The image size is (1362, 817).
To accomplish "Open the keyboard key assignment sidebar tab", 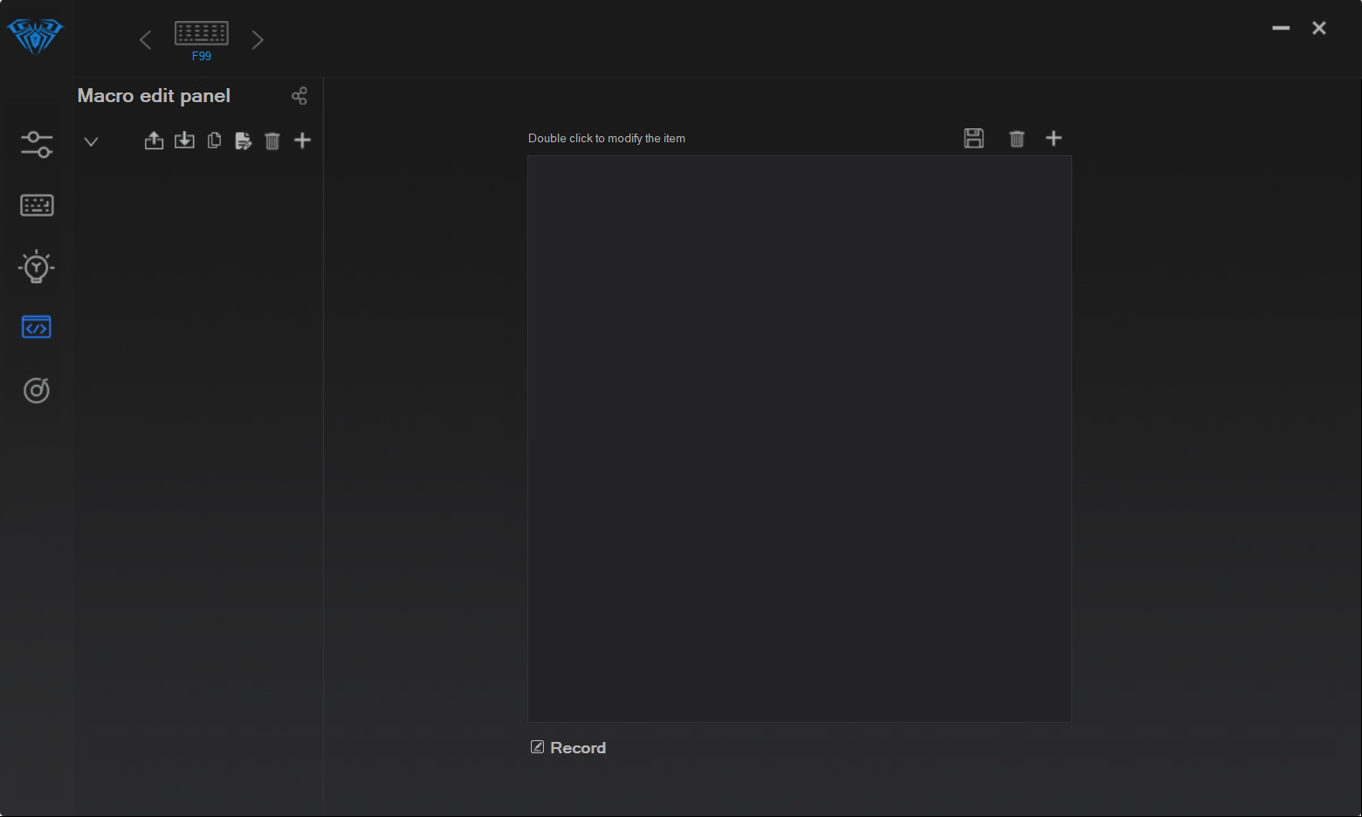I will click(37, 205).
